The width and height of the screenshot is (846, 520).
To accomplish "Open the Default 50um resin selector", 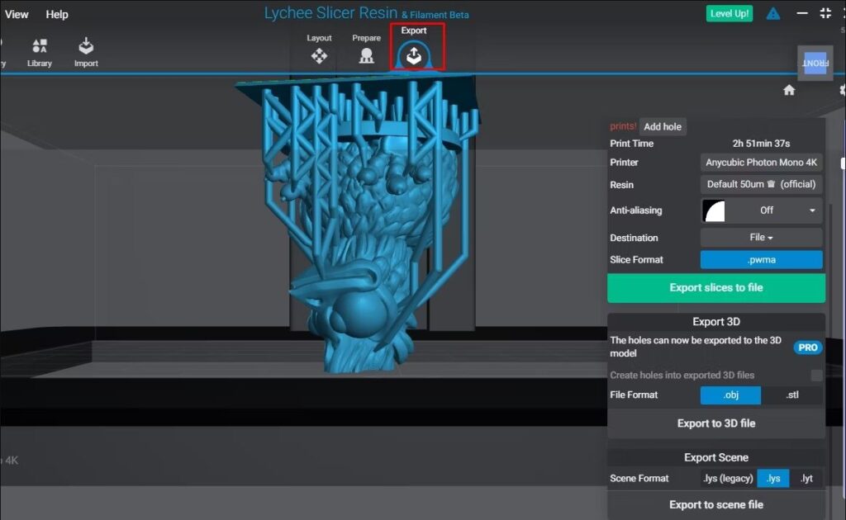I will [x=761, y=184].
